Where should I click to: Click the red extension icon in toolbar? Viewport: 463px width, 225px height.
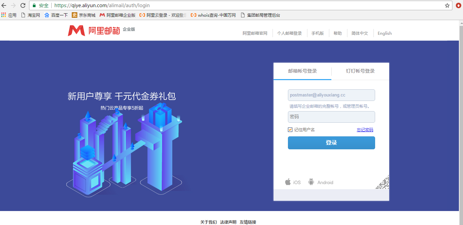click(458, 5)
